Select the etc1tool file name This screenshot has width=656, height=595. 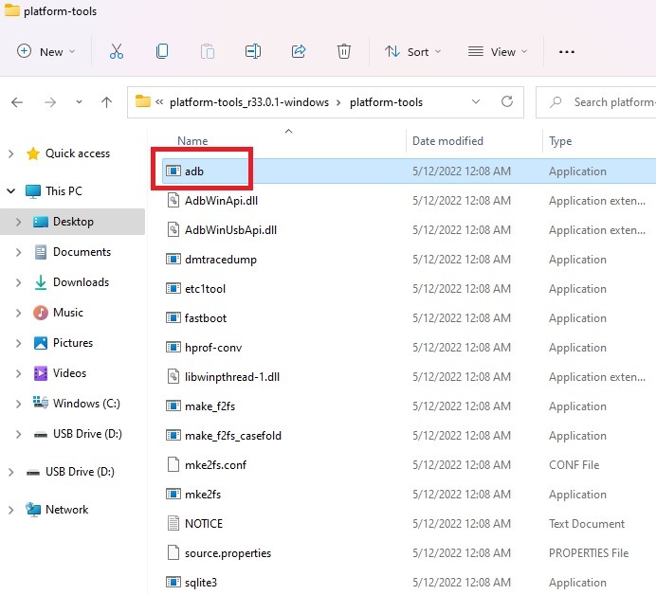point(205,289)
